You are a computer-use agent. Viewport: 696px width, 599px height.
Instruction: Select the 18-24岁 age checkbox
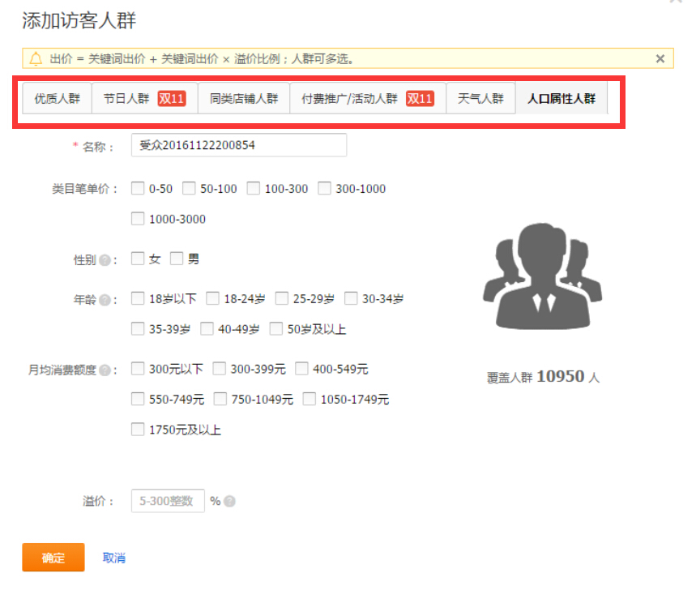tap(212, 298)
